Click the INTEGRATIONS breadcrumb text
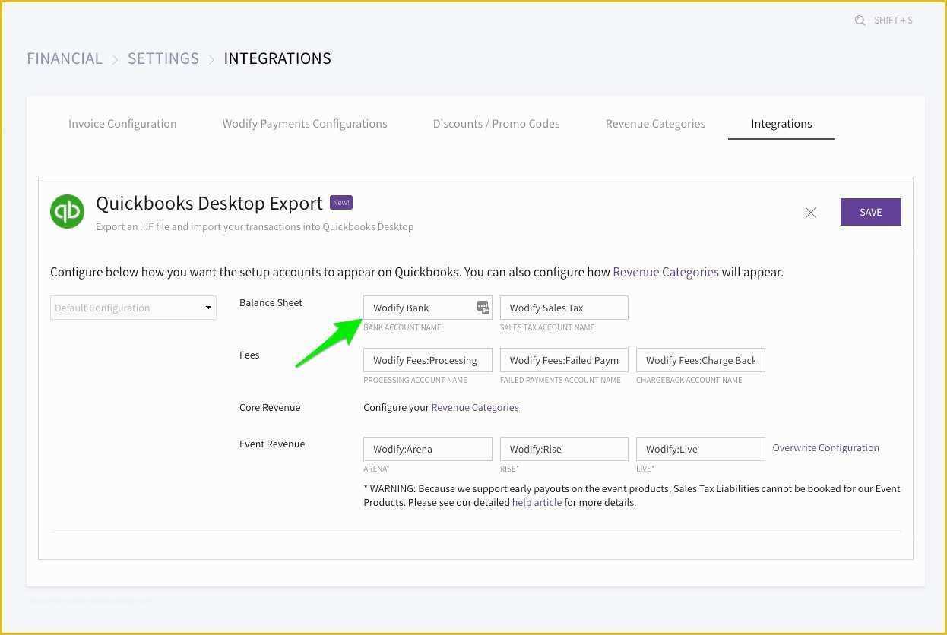Screen dimensions: 947x635 pyautogui.click(x=277, y=58)
